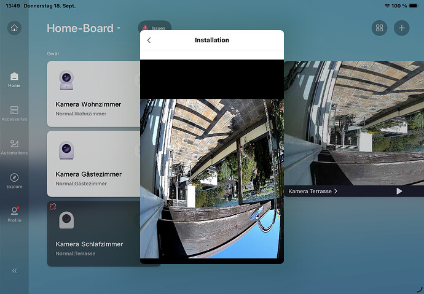Expand the Home-Board dropdown

(x=119, y=29)
